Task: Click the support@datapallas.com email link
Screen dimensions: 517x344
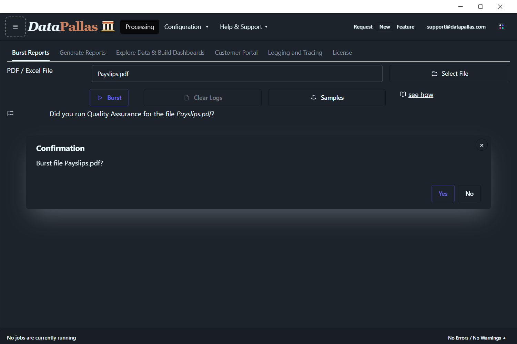Action: (456, 27)
